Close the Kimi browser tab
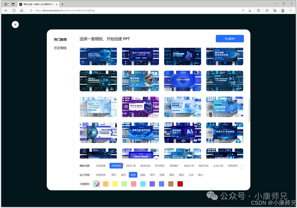 pos(57,4)
